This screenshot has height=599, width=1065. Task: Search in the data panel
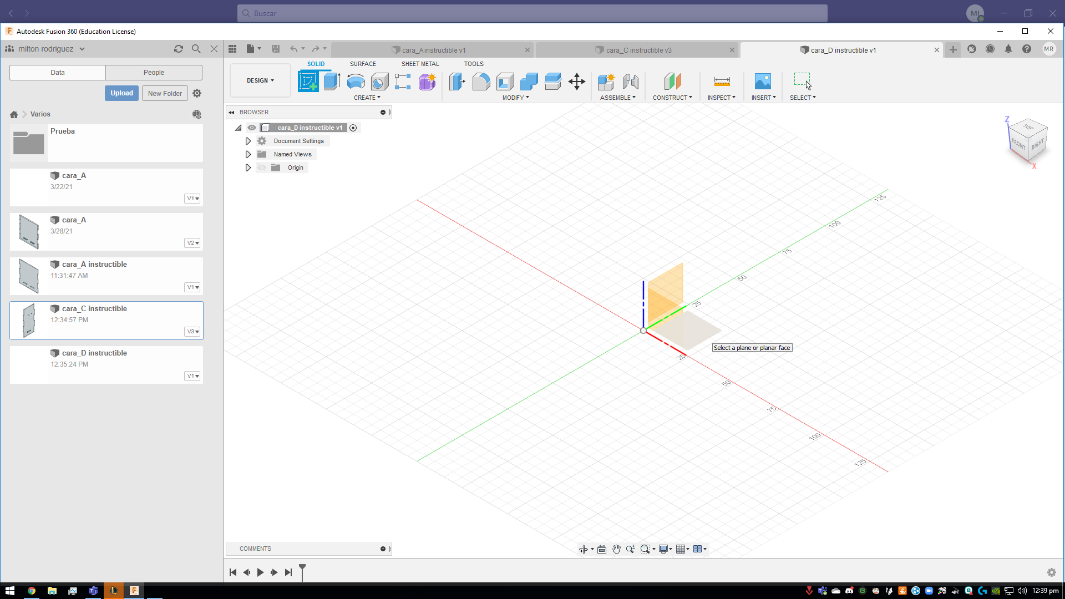(x=196, y=49)
